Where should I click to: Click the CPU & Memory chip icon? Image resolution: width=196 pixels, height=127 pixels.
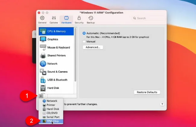(x=43, y=31)
